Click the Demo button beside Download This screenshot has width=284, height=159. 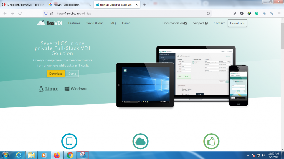coord(72,74)
